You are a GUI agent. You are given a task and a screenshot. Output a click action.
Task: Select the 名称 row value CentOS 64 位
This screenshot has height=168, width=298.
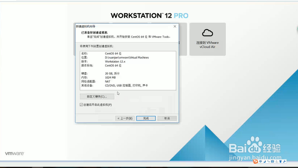click(x=113, y=53)
